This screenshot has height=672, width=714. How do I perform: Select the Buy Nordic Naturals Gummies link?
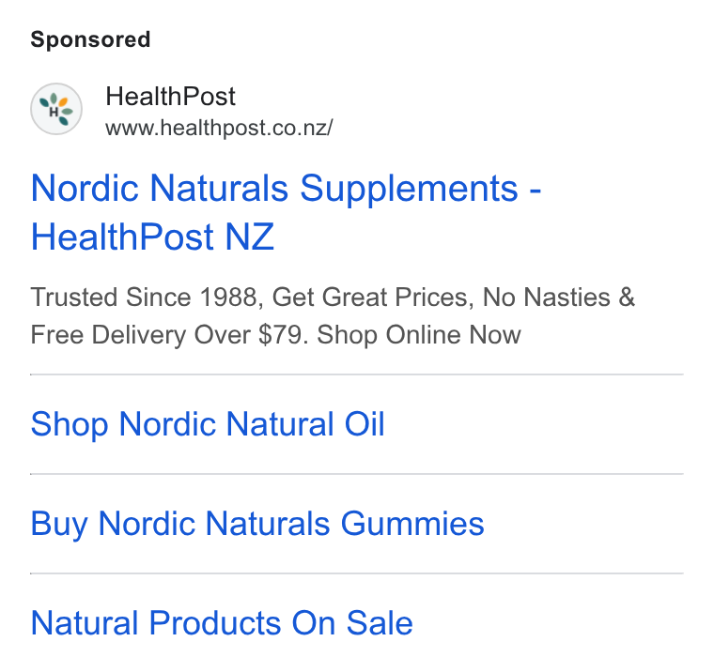click(x=257, y=524)
